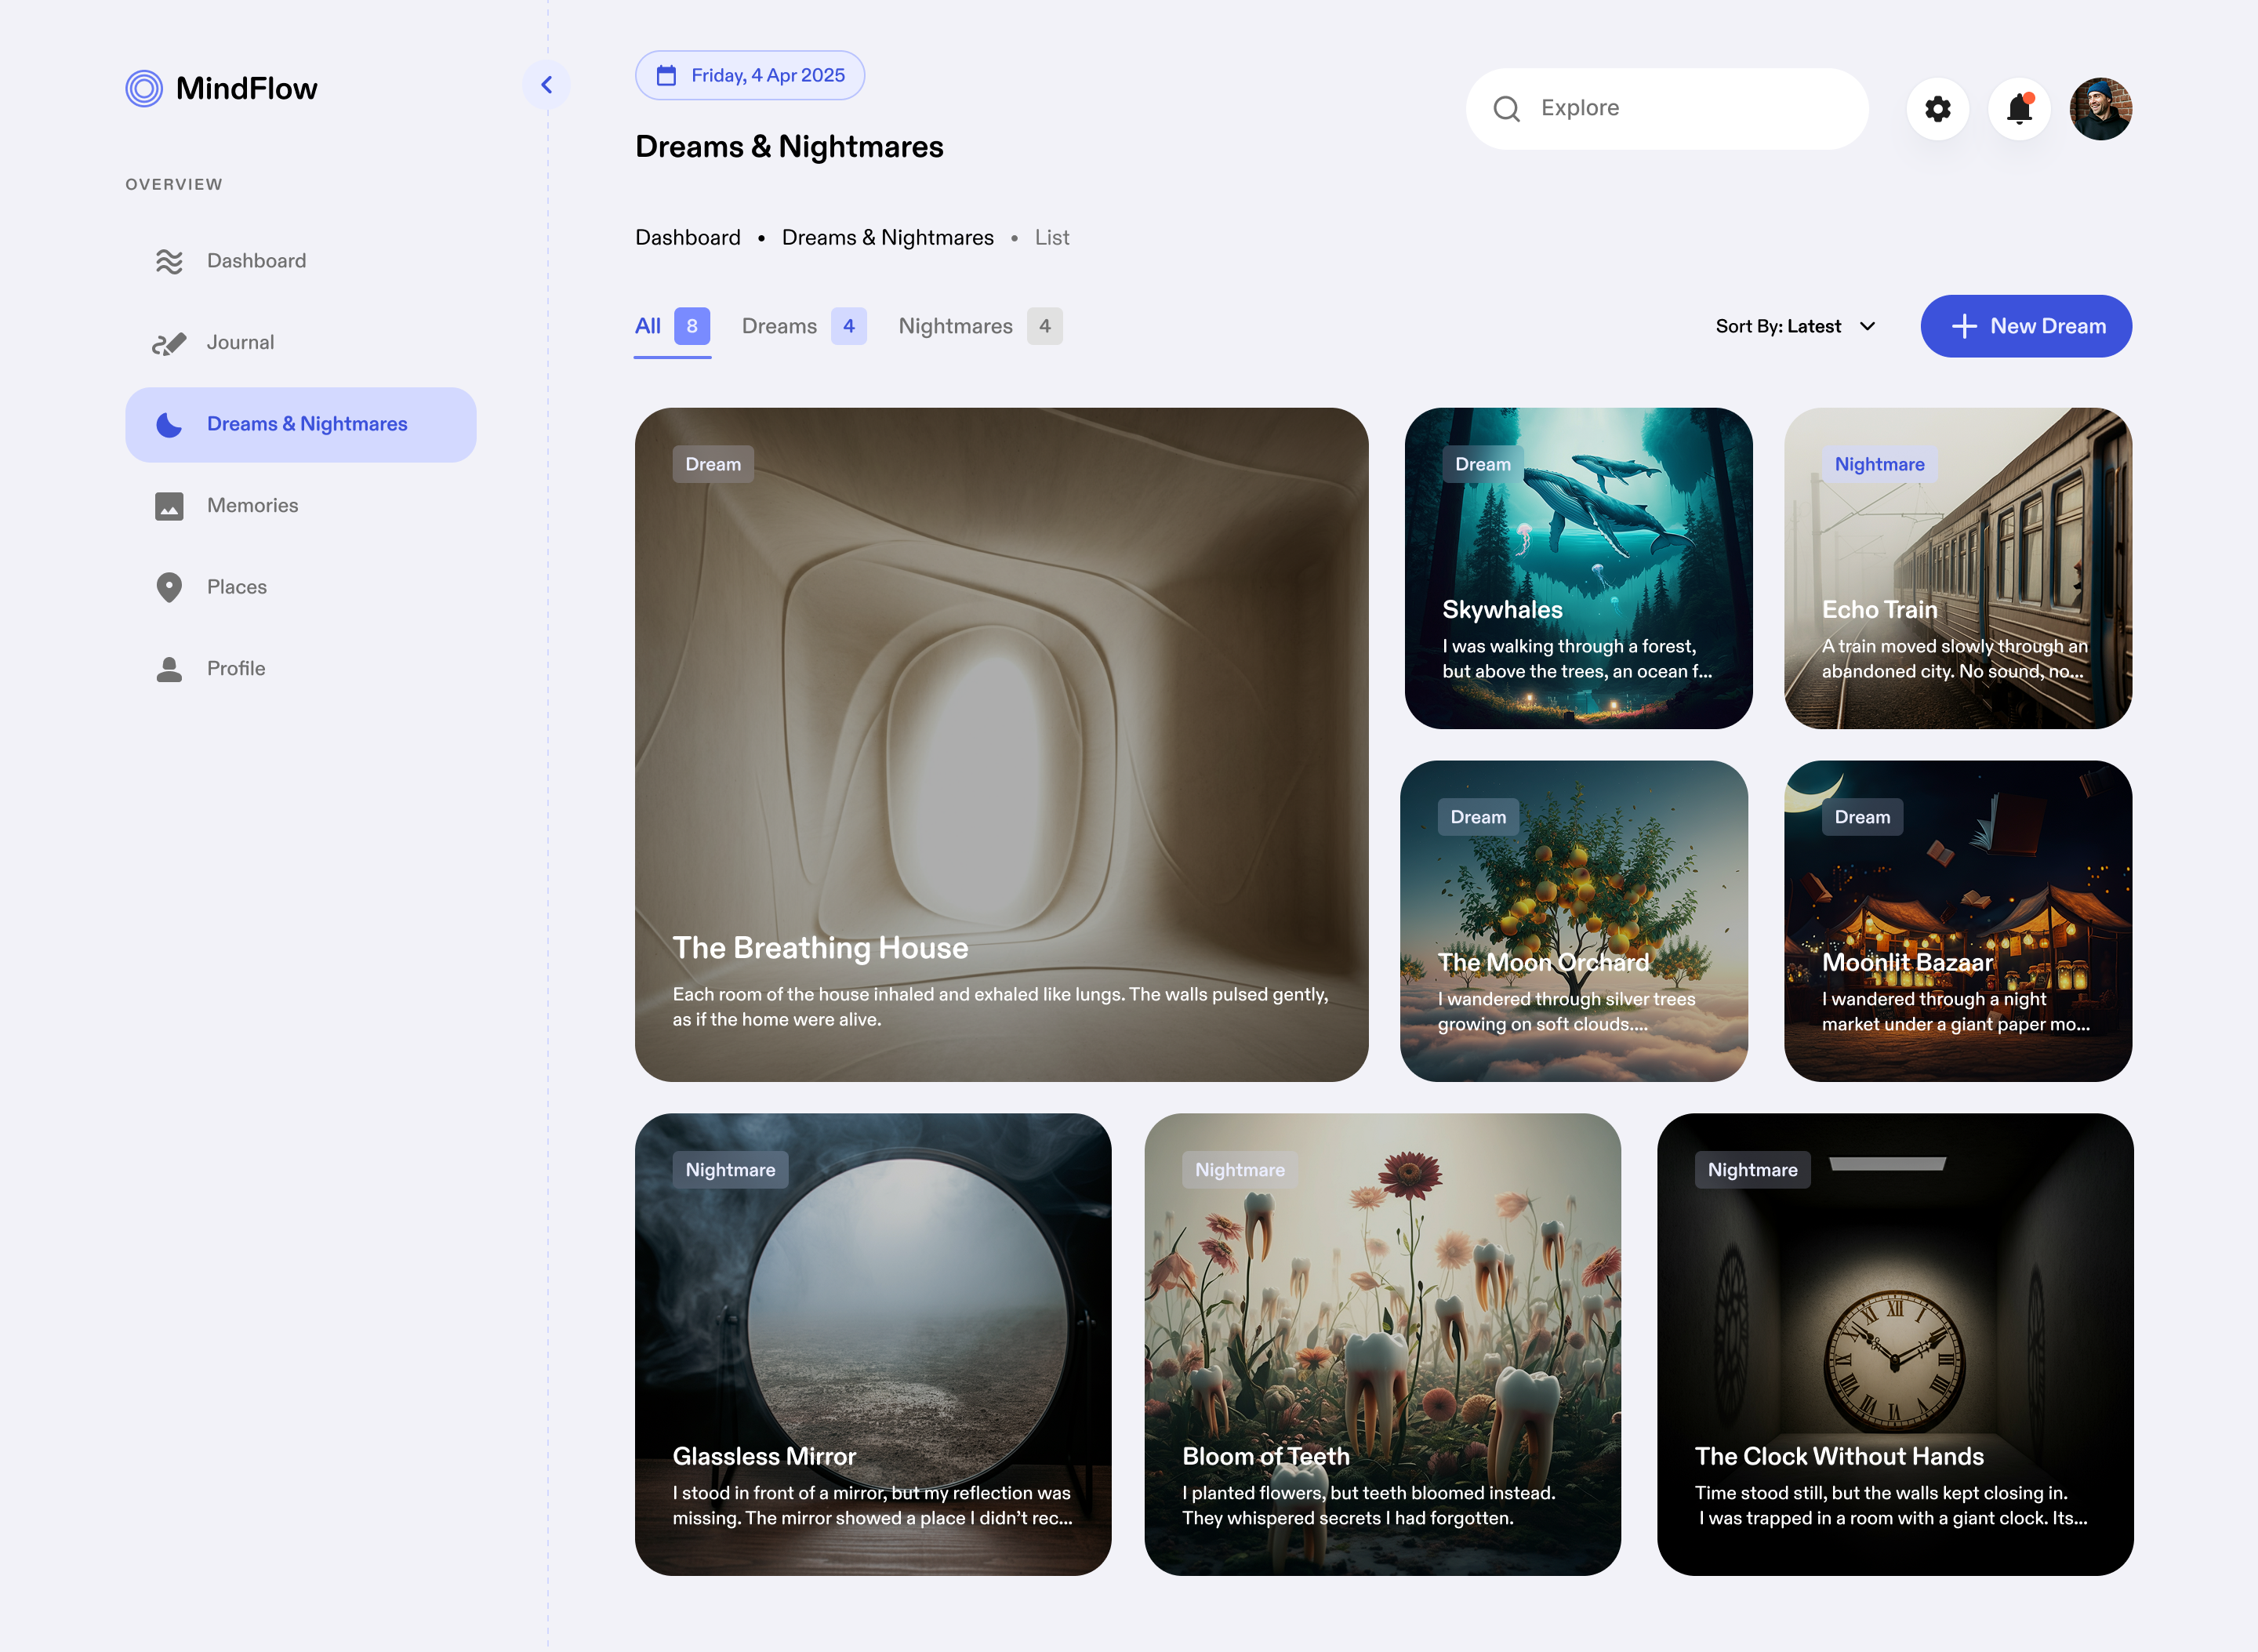Click the page heading Dreams & Nightmares
This screenshot has width=2258, height=1652.
(789, 147)
